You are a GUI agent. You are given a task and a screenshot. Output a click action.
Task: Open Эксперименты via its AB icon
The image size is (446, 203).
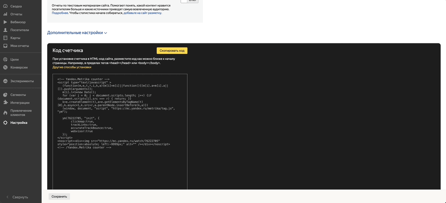pos(6,81)
